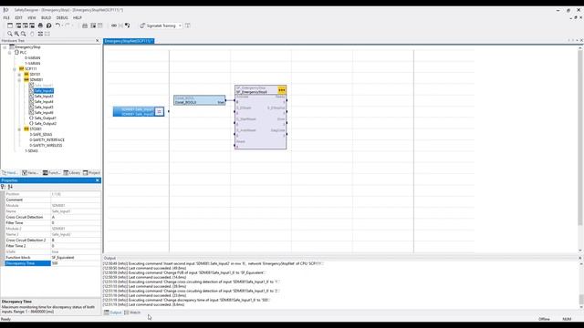Select 1-SDIAS tree item
The image size is (584, 328).
pyautogui.click(x=31, y=151)
